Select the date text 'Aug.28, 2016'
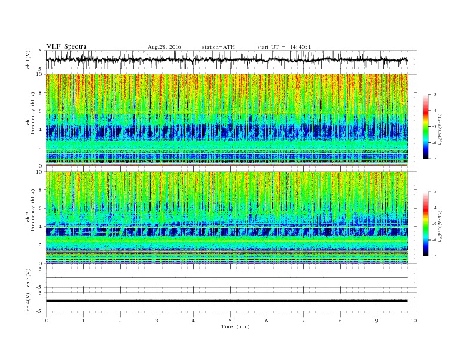The image size is (466, 360). pyautogui.click(x=164, y=47)
